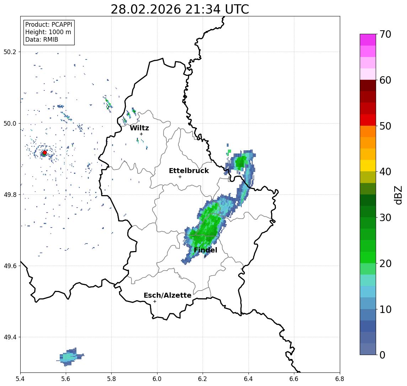407x386 pixels.
Task: Click longitude tick label 6.2
Action: (203, 379)
